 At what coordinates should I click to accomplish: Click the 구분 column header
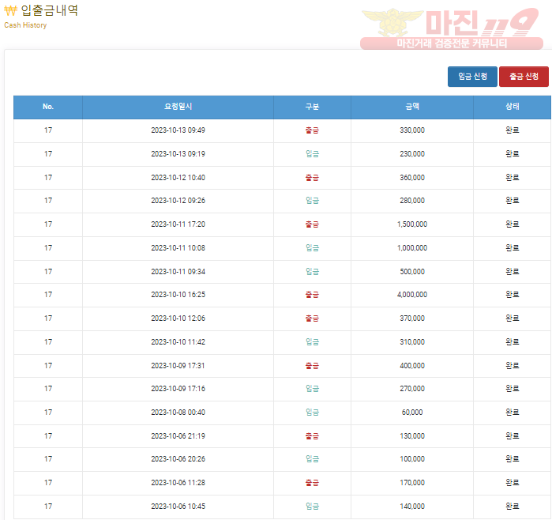tap(312, 107)
